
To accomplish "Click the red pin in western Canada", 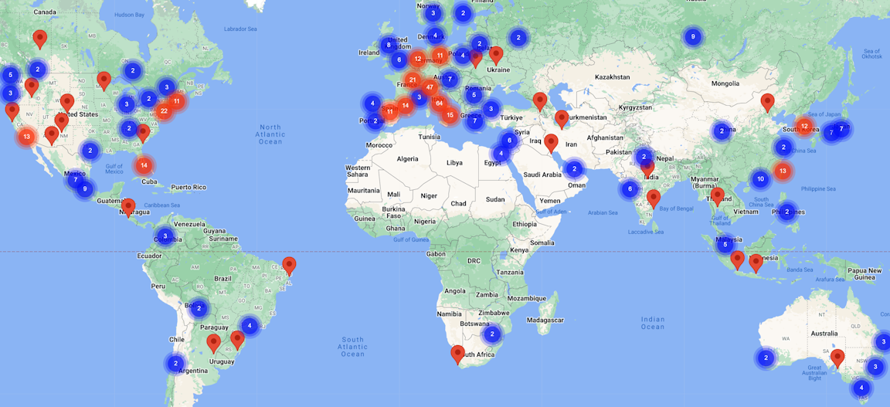I will 39,39.
